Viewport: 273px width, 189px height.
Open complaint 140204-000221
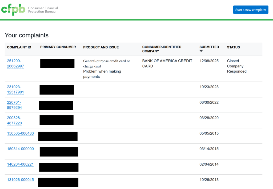(20, 164)
